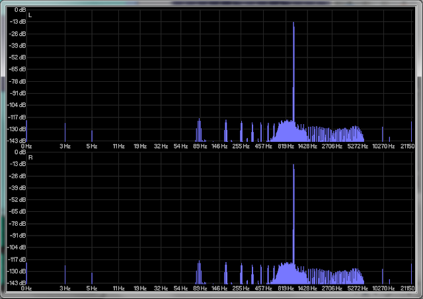Click -143 dB label in L channel
This screenshot has width=423, height=299.
click(17, 141)
